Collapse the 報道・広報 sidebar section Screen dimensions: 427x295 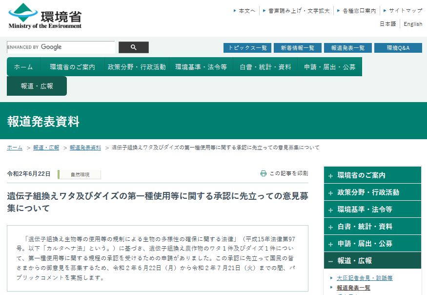[x=373, y=260]
